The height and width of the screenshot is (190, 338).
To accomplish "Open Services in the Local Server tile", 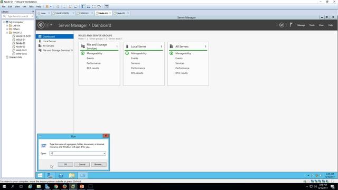I will pos(135,63).
